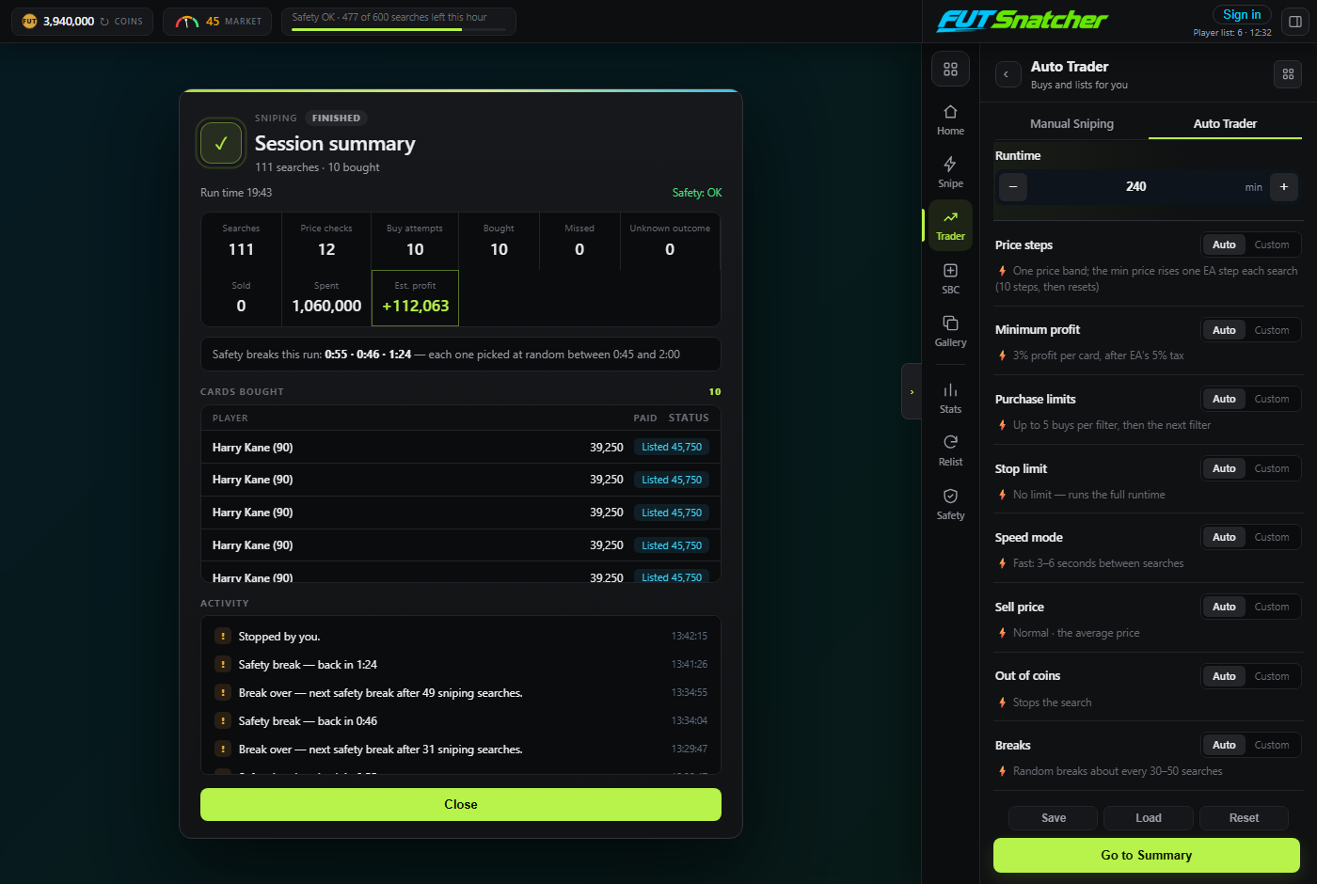This screenshot has width=1317, height=884.
Task: Click the runtime value 240 field
Action: pos(1136,186)
